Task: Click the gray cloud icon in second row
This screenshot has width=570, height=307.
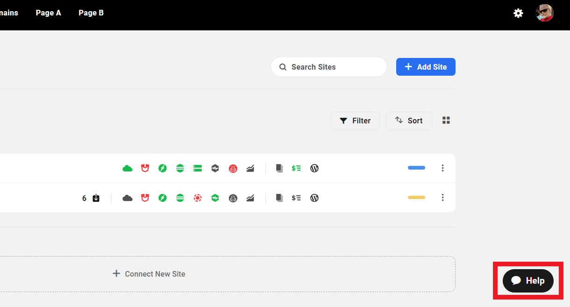Action: coord(128,198)
